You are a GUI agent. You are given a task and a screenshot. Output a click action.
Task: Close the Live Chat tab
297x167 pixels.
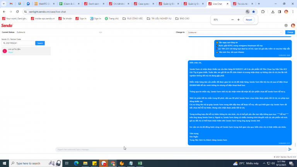[x=227, y=4]
